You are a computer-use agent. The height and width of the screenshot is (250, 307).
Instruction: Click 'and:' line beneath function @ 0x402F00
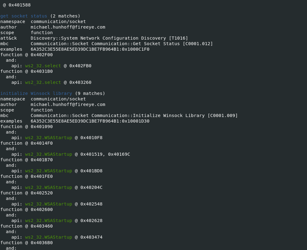(11, 60)
